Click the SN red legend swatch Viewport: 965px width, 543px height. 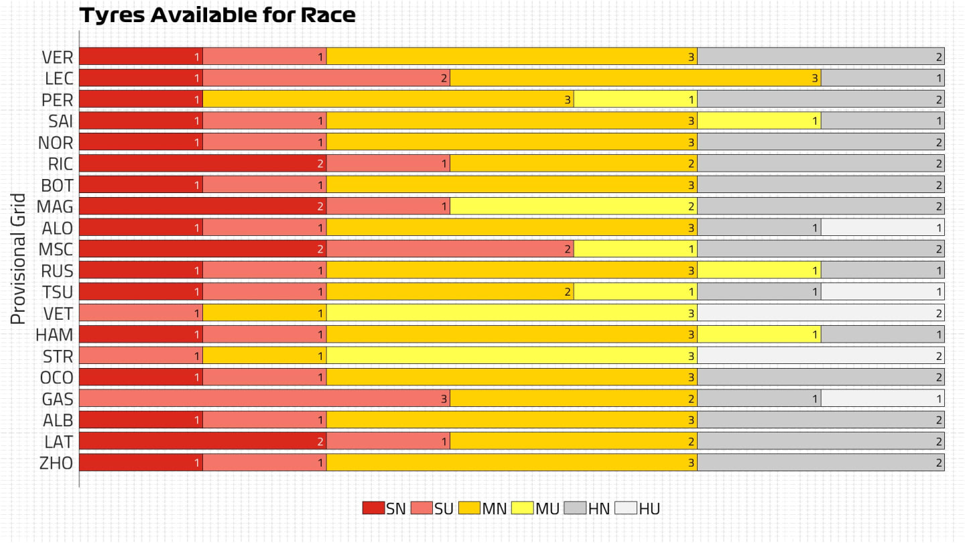(x=373, y=508)
